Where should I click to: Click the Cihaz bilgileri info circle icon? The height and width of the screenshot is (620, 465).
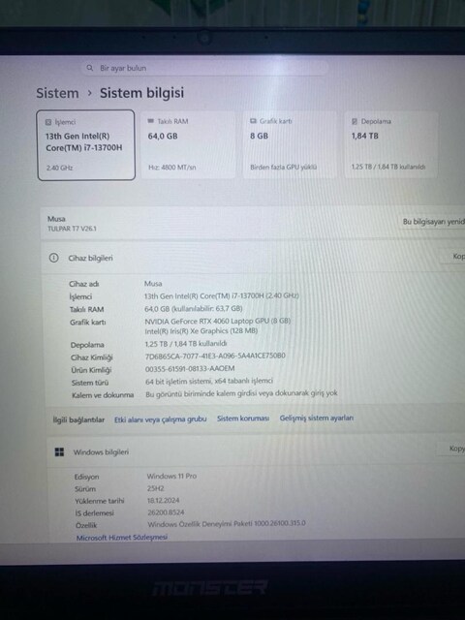(x=54, y=258)
